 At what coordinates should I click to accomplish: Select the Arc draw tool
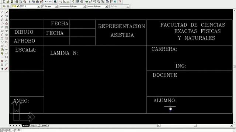(x=2, y=35)
